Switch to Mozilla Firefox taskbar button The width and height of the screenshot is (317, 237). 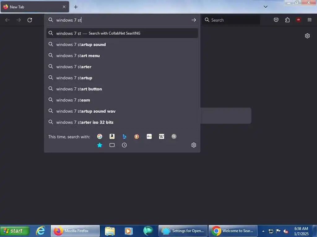[75, 231]
